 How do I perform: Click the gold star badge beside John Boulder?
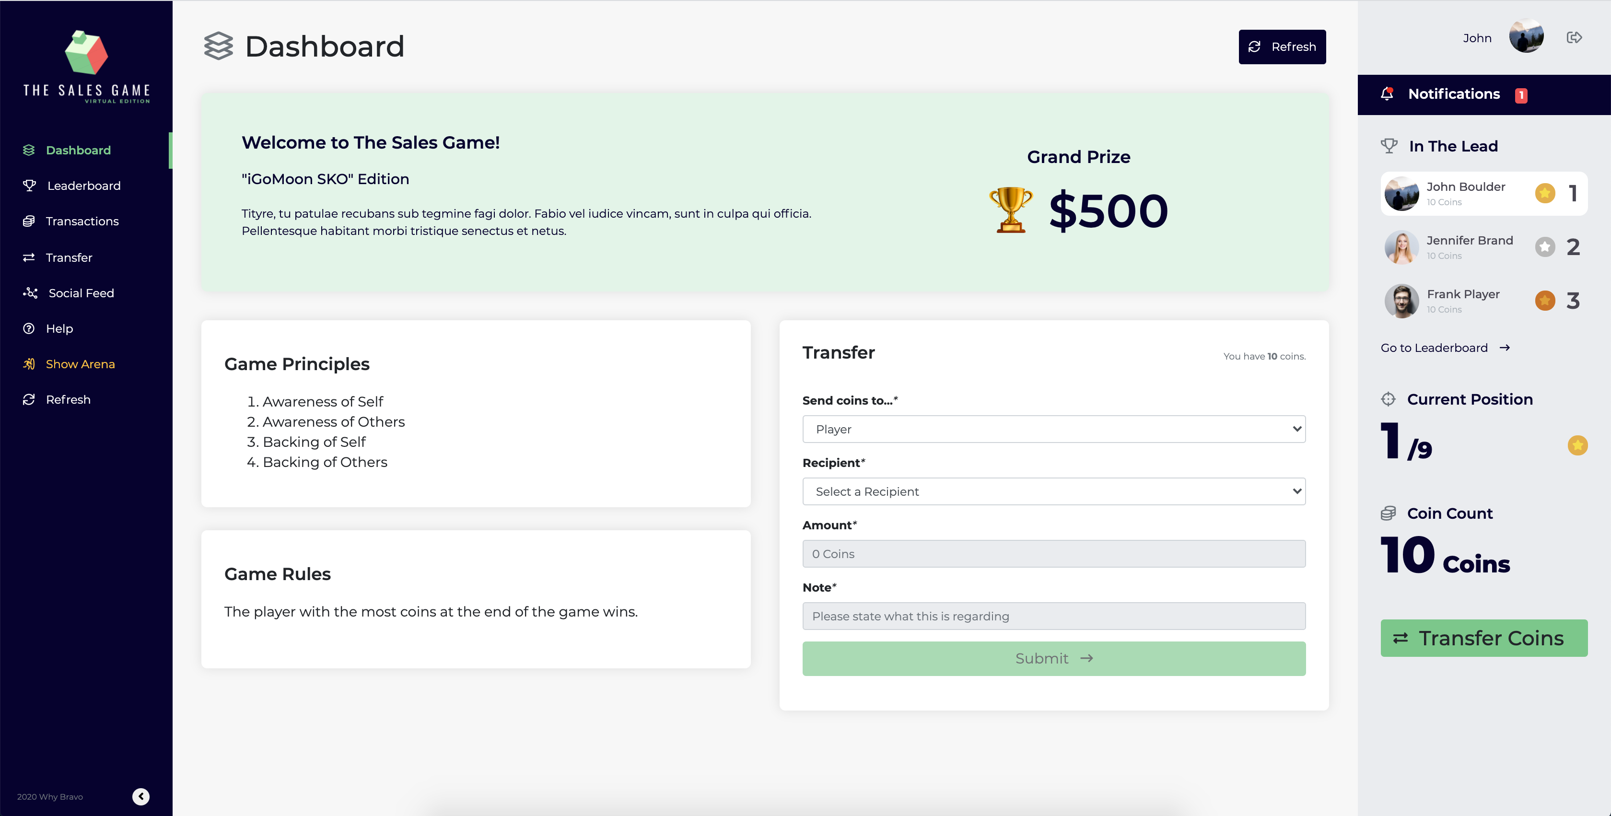pos(1545,193)
